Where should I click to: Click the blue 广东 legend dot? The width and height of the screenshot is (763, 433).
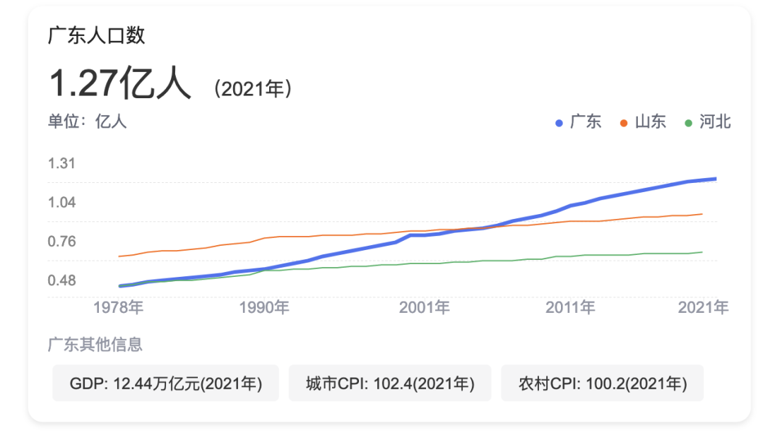559,123
